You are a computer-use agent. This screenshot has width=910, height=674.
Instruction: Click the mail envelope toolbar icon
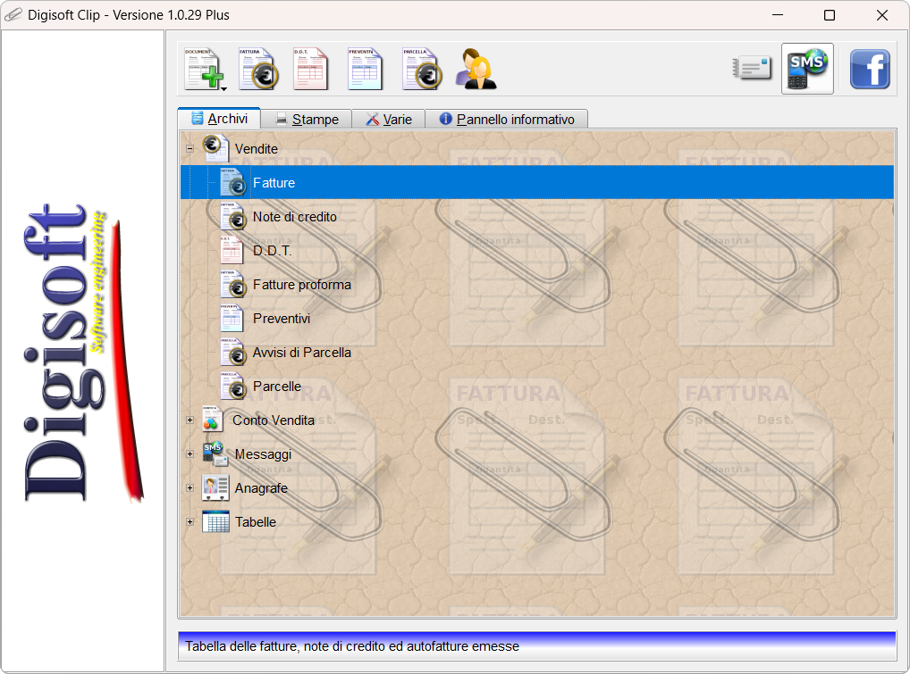click(752, 69)
